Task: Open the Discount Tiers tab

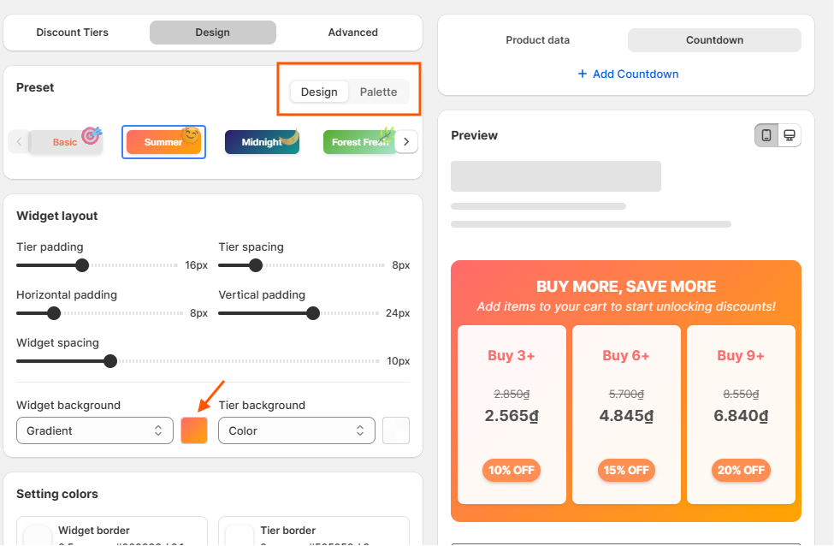Action: coord(73,33)
